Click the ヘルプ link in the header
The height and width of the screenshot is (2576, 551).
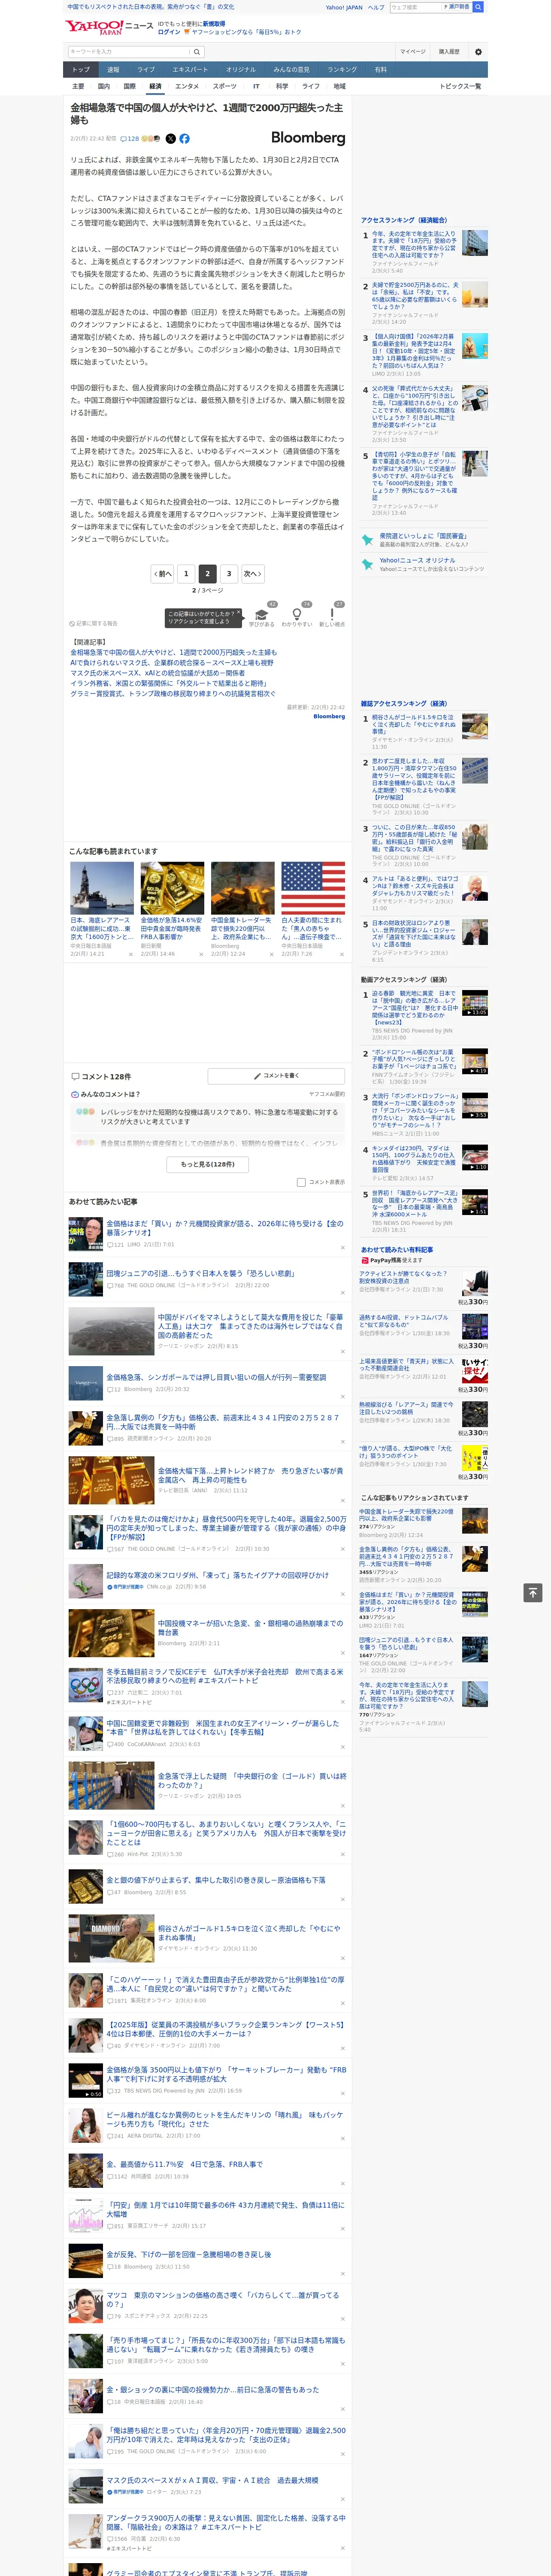point(376,7)
